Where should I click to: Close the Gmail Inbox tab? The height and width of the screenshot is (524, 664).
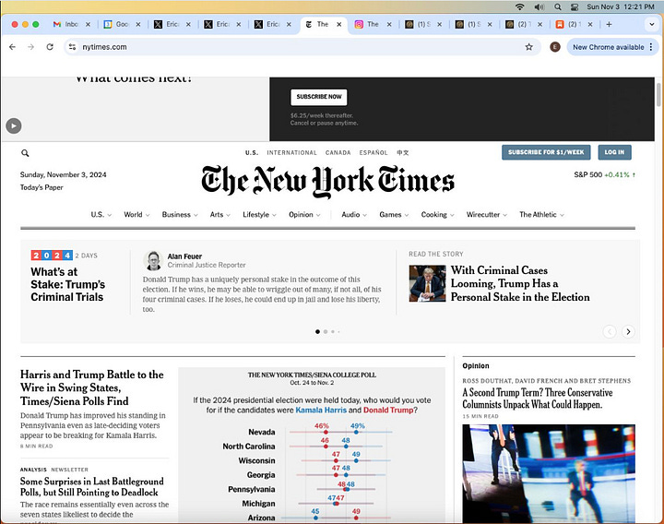pos(88,24)
